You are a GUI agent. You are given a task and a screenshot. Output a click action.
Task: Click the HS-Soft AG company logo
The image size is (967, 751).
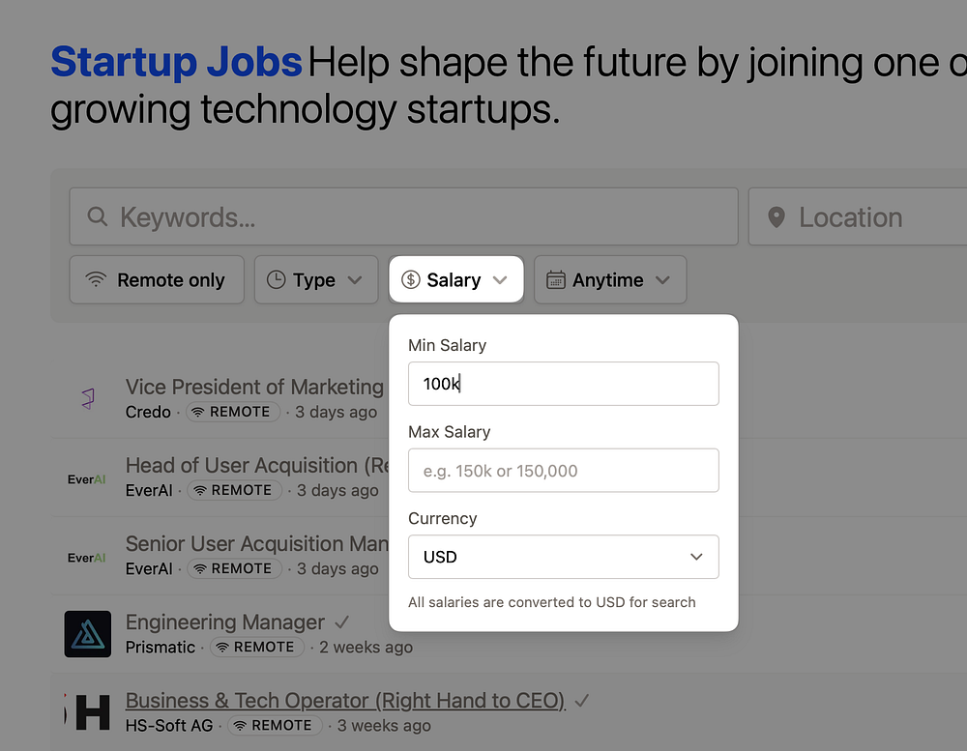87,712
